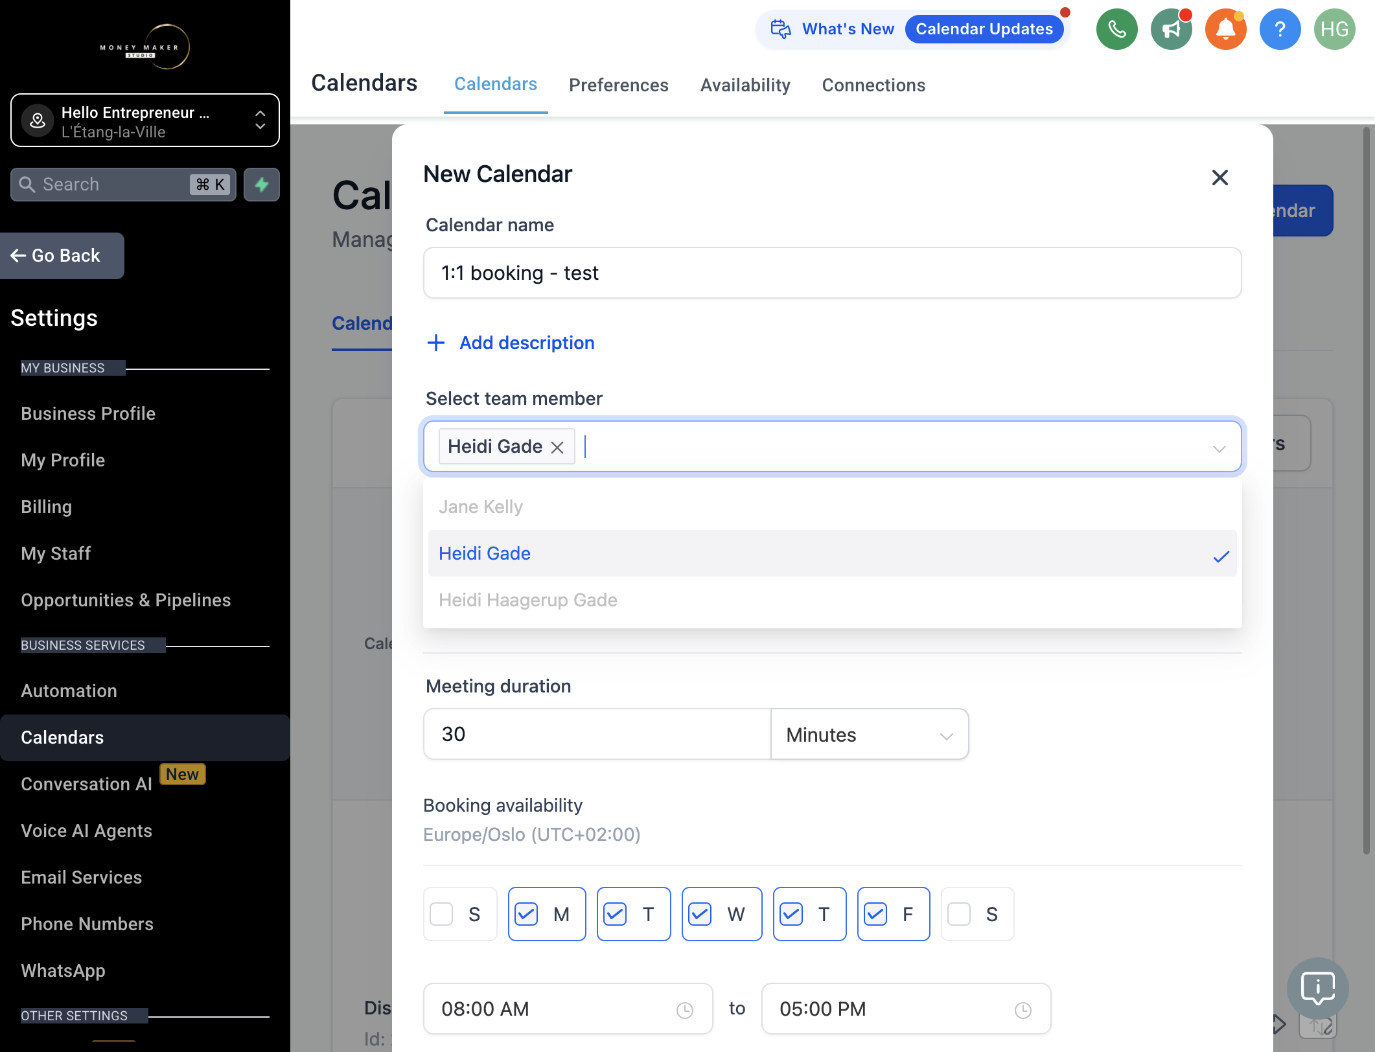Uncheck the Wednesday availability checkbox
The image size is (1375, 1052).
click(700, 914)
